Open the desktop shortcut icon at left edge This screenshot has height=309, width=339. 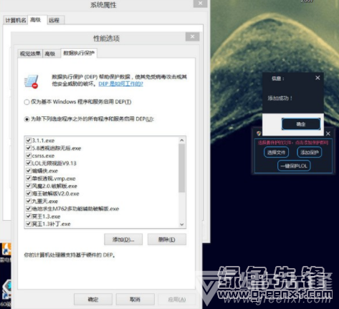point(6,249)
